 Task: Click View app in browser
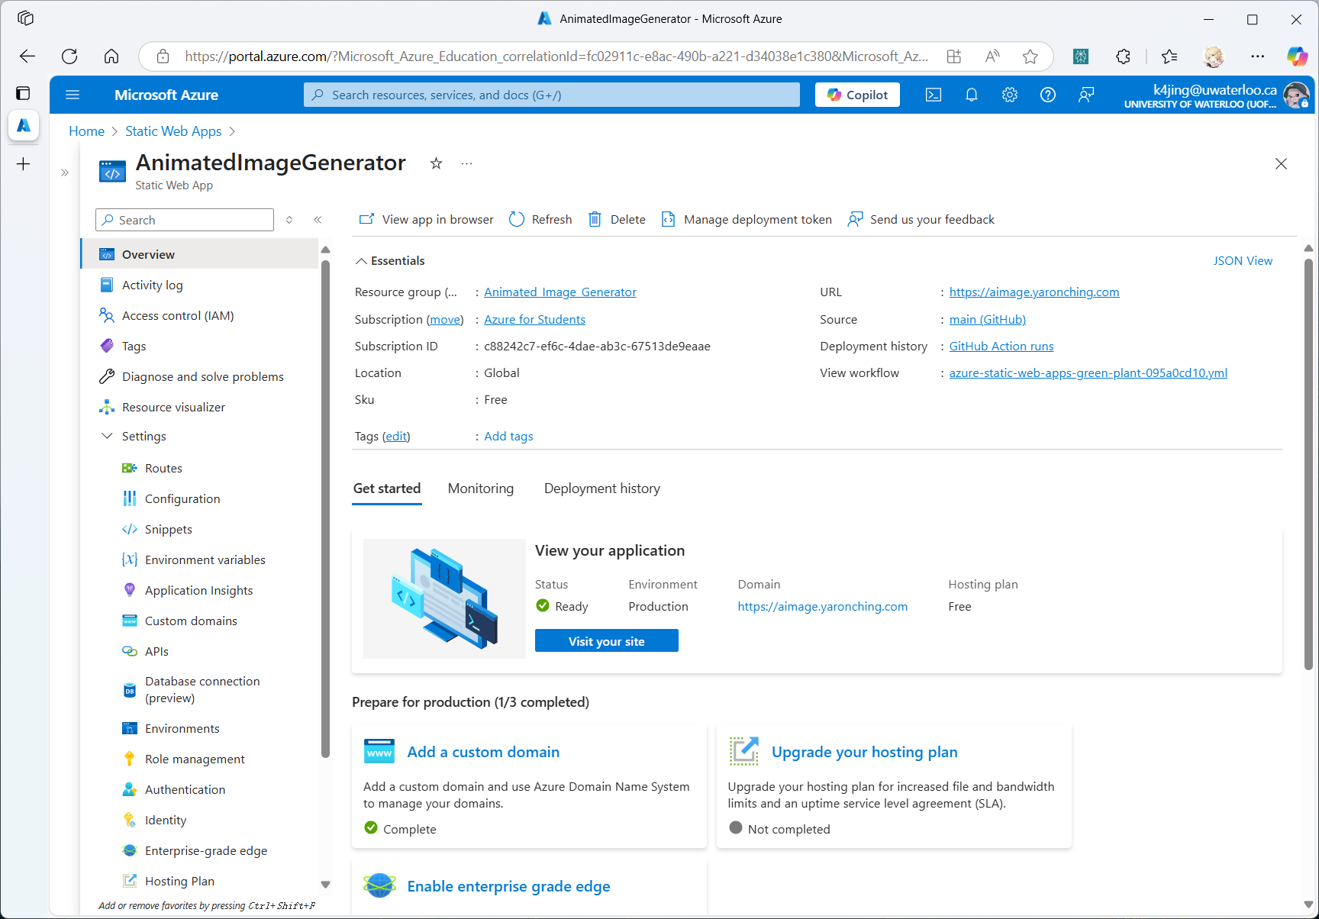[427, 220]
